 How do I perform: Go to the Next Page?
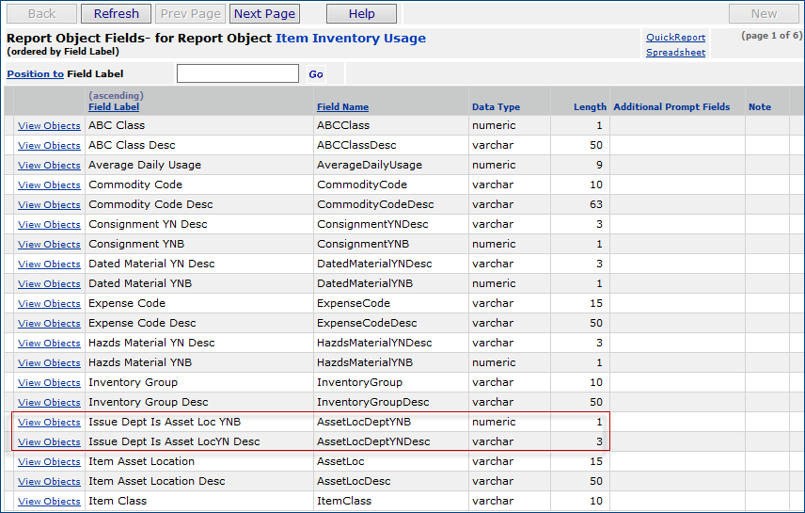tap(264, 13)
